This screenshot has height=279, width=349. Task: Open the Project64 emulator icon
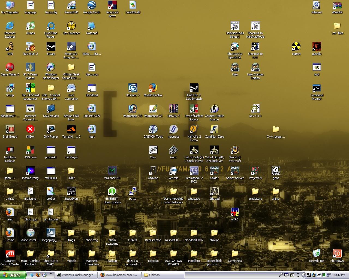pos(255,173)
